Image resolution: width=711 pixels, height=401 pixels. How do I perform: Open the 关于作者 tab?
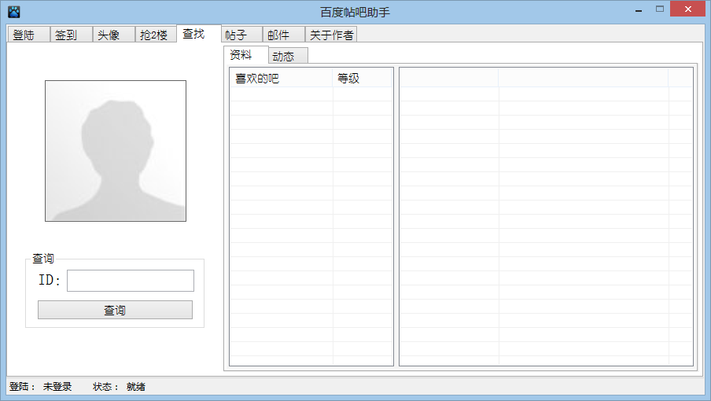pyautogui.click(x=331, y=35)
